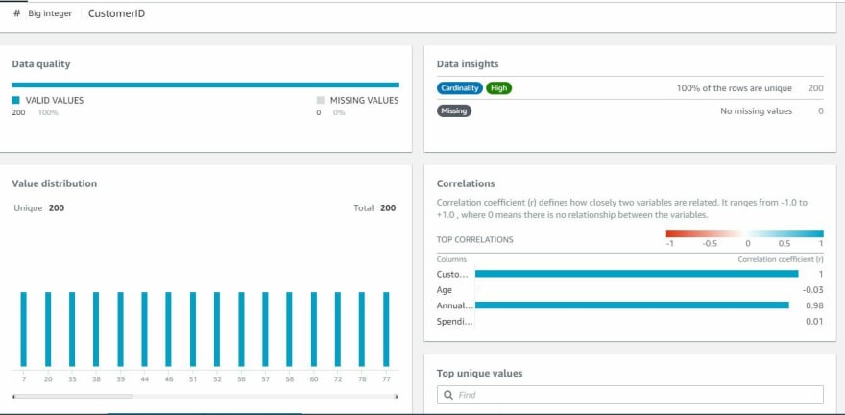Image resolution: width=845 pixels, height=415 pixels.
Task: Click the distribution bar labeled 76
Action: tap(362, 330)
